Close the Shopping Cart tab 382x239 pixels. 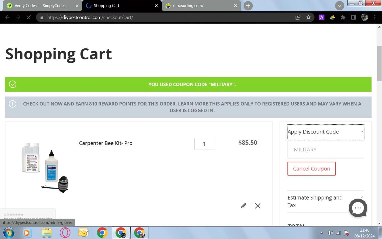(156, 6)
